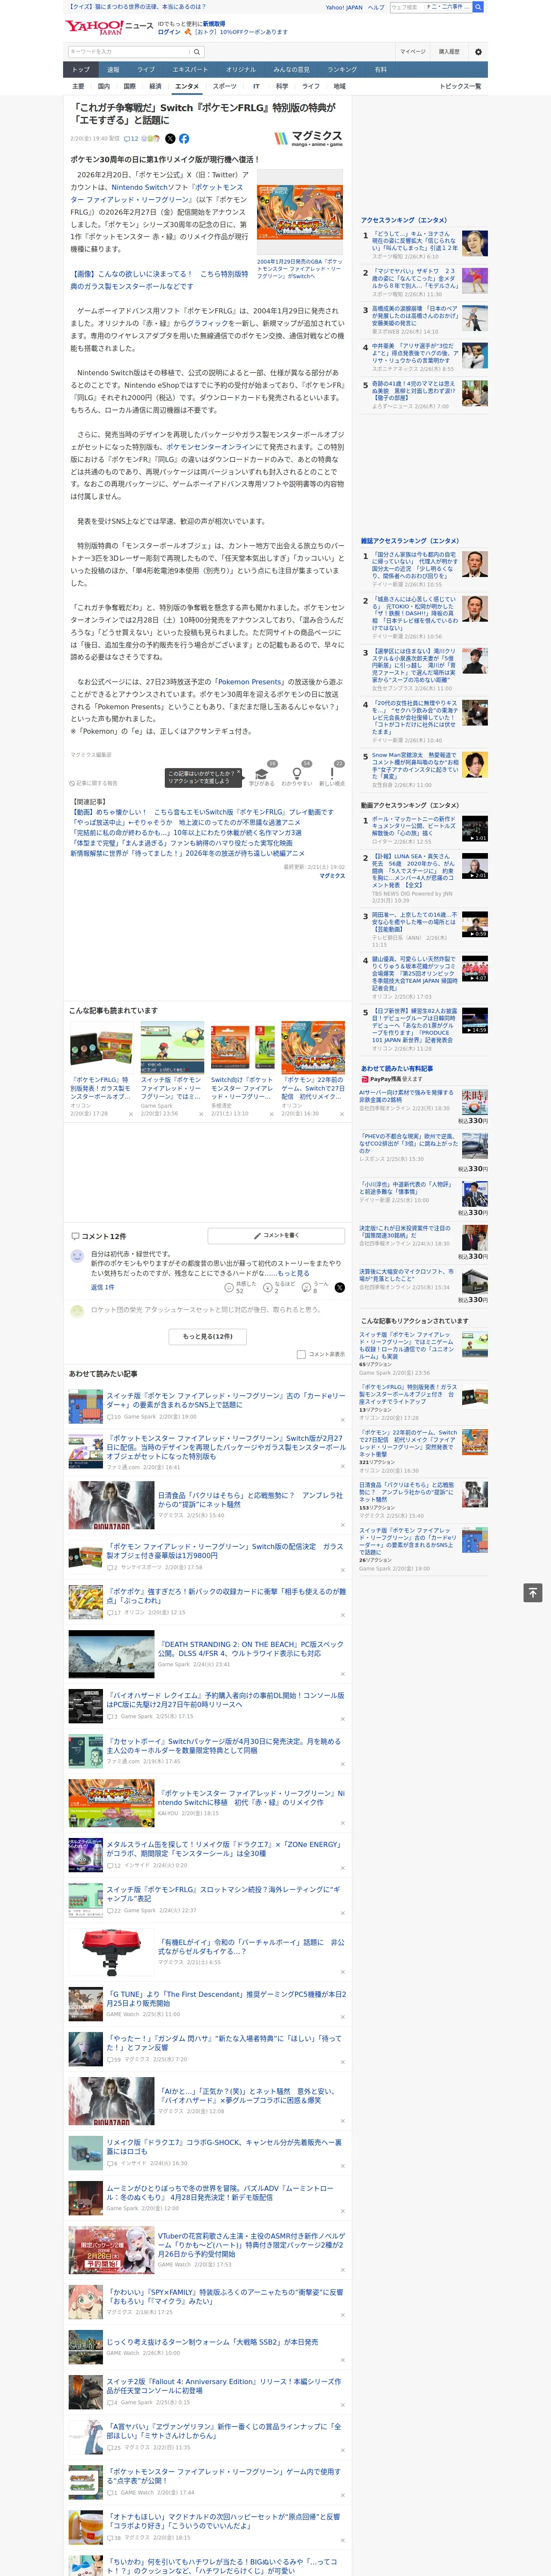Expand replies via 返信 1件
This screenshot has height=2576, width=551.
(102, 1288)
